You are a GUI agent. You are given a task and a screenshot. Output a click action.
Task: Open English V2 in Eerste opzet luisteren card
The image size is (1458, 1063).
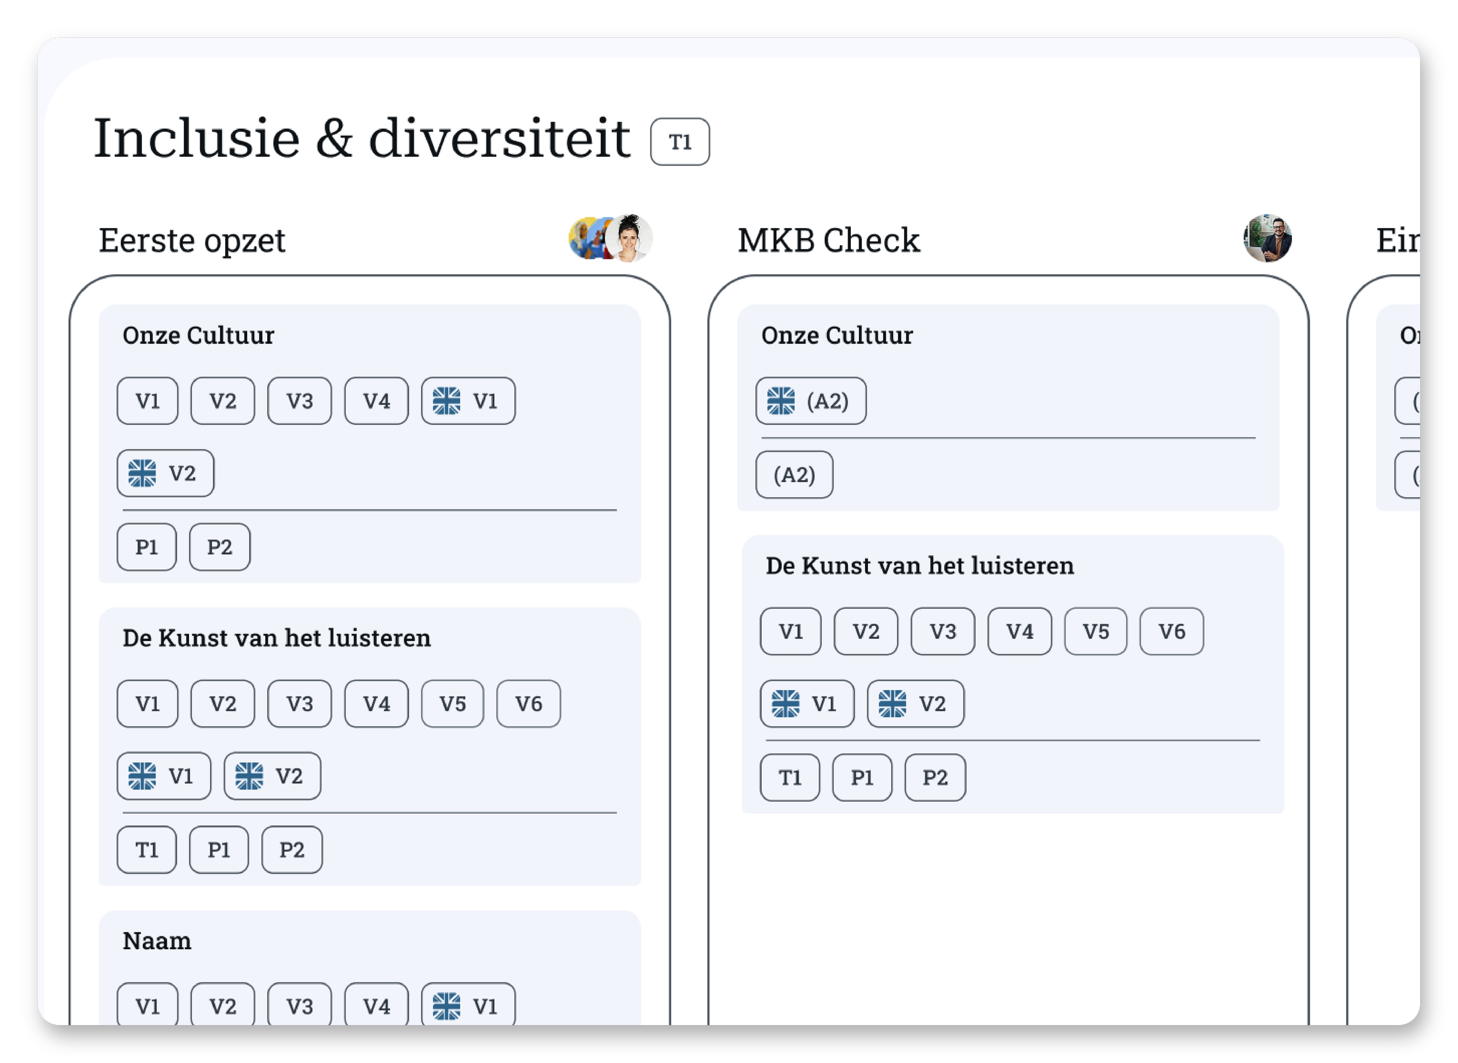(272, 776)
